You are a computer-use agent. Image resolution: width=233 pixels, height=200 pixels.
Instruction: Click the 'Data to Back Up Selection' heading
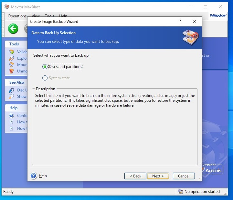click(x=54, y=33)
